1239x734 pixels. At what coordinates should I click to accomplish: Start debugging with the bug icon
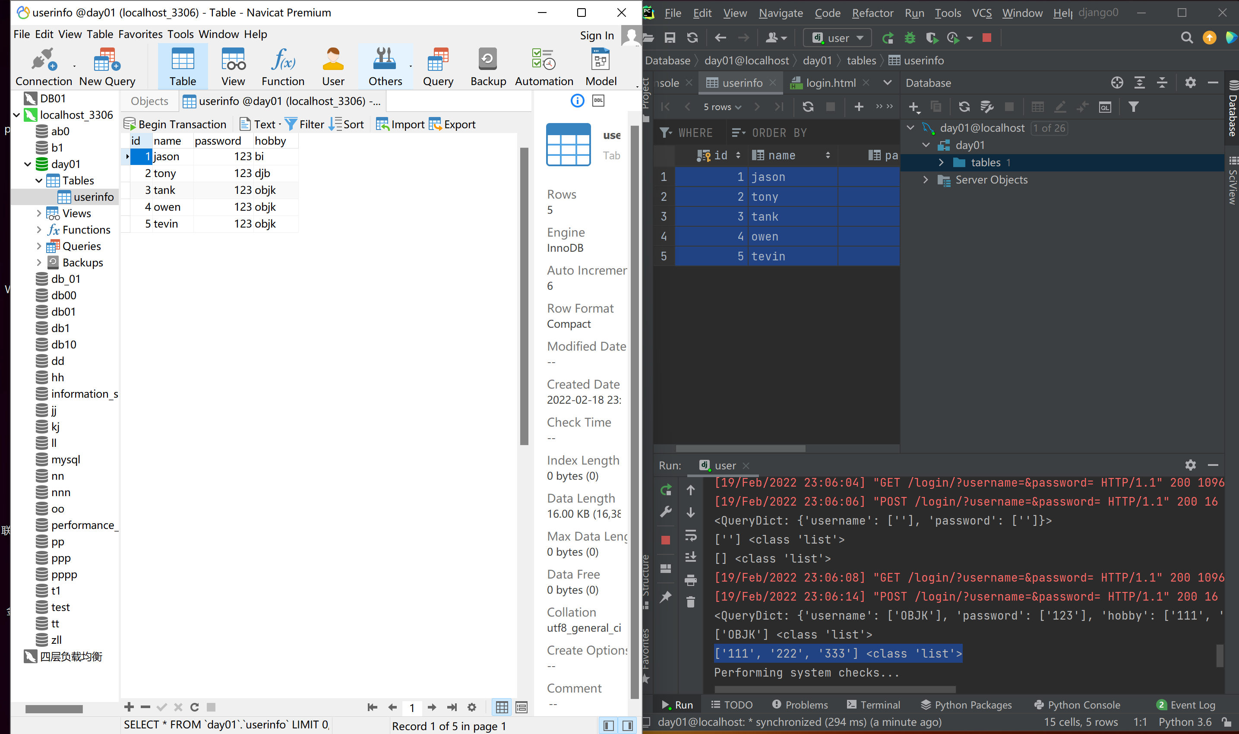(x=910, y=38)
